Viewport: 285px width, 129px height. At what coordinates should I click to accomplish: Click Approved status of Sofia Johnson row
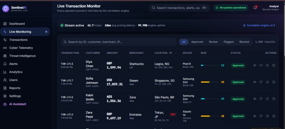[x=238, y=82]
